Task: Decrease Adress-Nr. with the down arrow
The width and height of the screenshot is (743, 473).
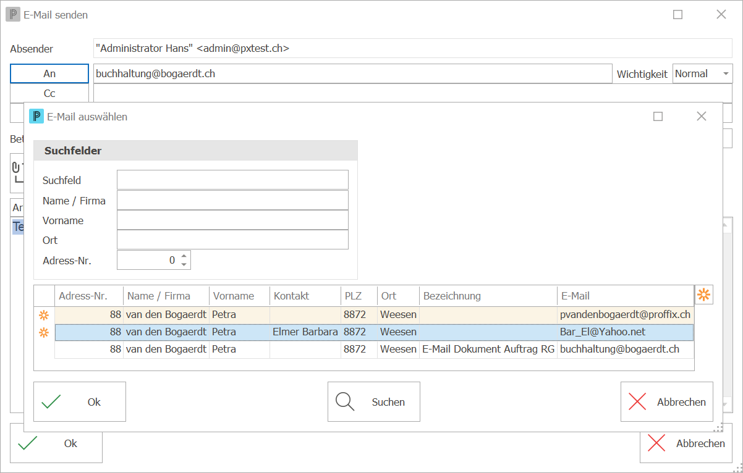Action: (x=184, y=265)
